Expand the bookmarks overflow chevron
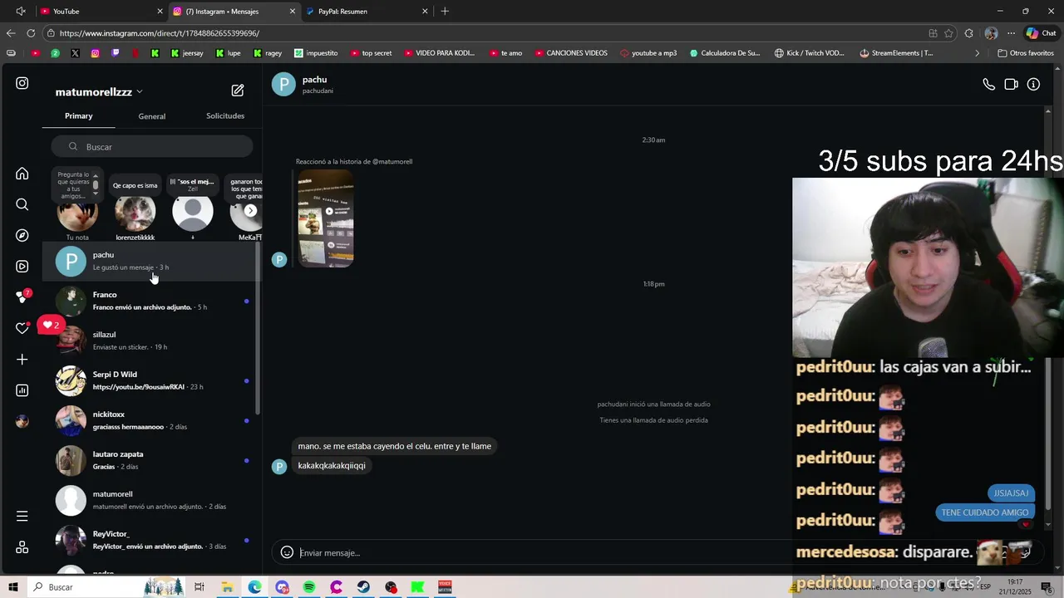Image resolution: width=1064 pixels, height=598 pixels. (x=978, y=53)
